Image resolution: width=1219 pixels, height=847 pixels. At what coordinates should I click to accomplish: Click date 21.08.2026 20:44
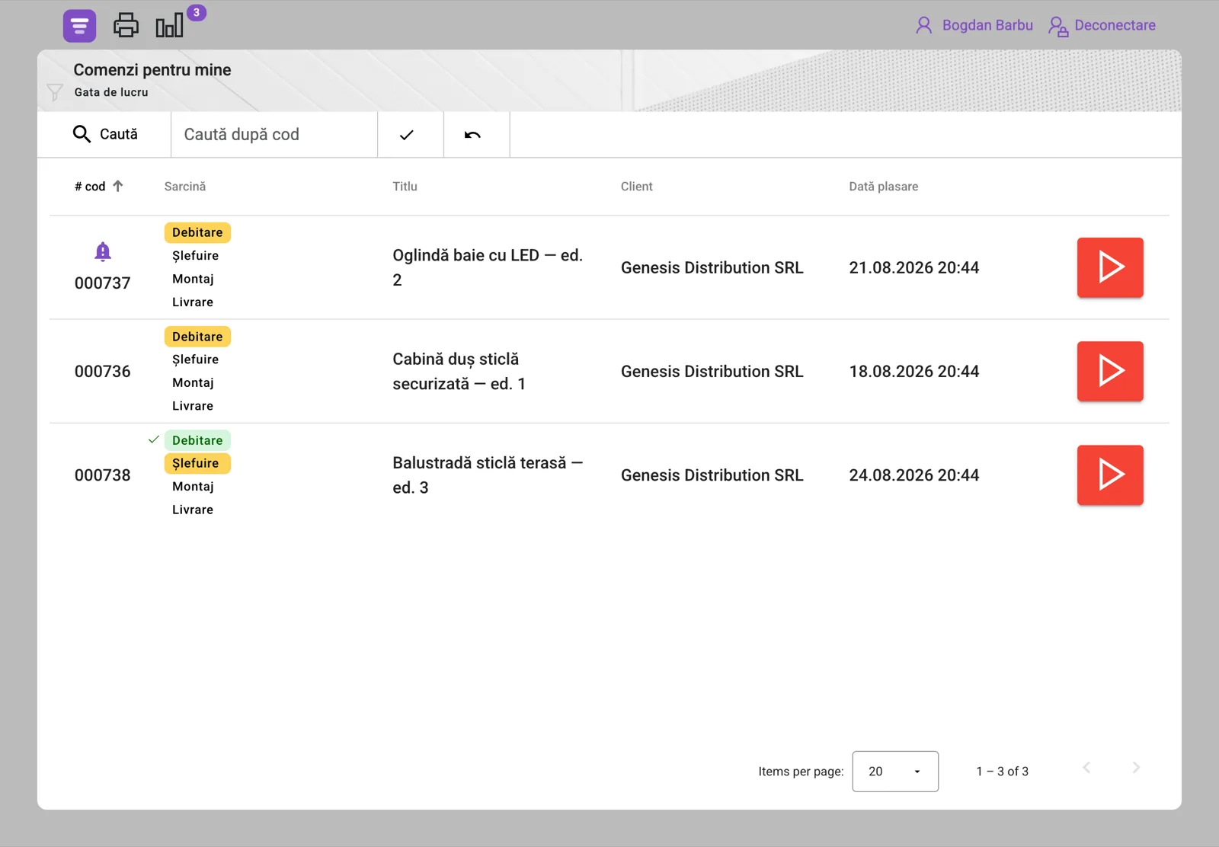point(914,267)
